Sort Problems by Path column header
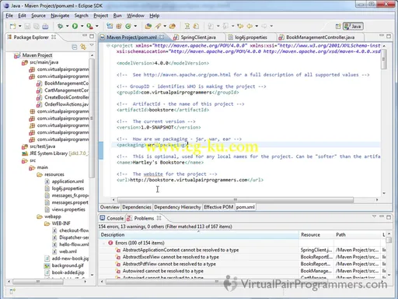Screen dimensions: 398x299 tap(358, 235)
